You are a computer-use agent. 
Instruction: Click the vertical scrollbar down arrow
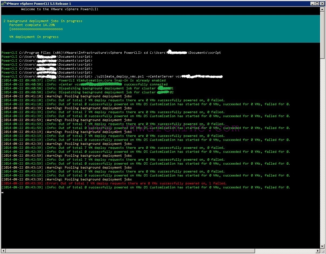pyautogui.click(x=322, y=246)
